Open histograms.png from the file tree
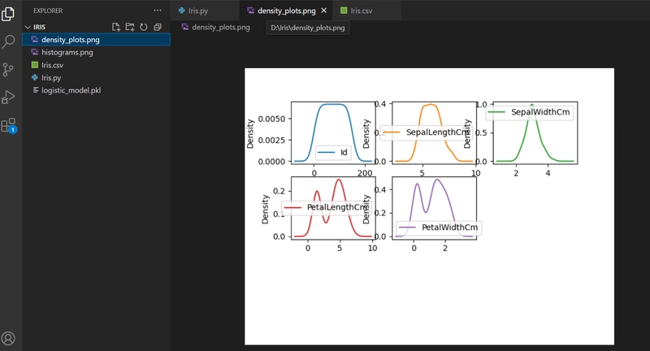650x351 pixels. (x=96, y=52)
